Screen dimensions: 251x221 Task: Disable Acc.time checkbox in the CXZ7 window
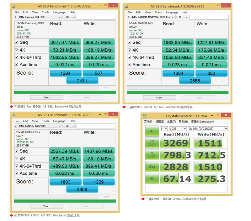coord(17,173)
